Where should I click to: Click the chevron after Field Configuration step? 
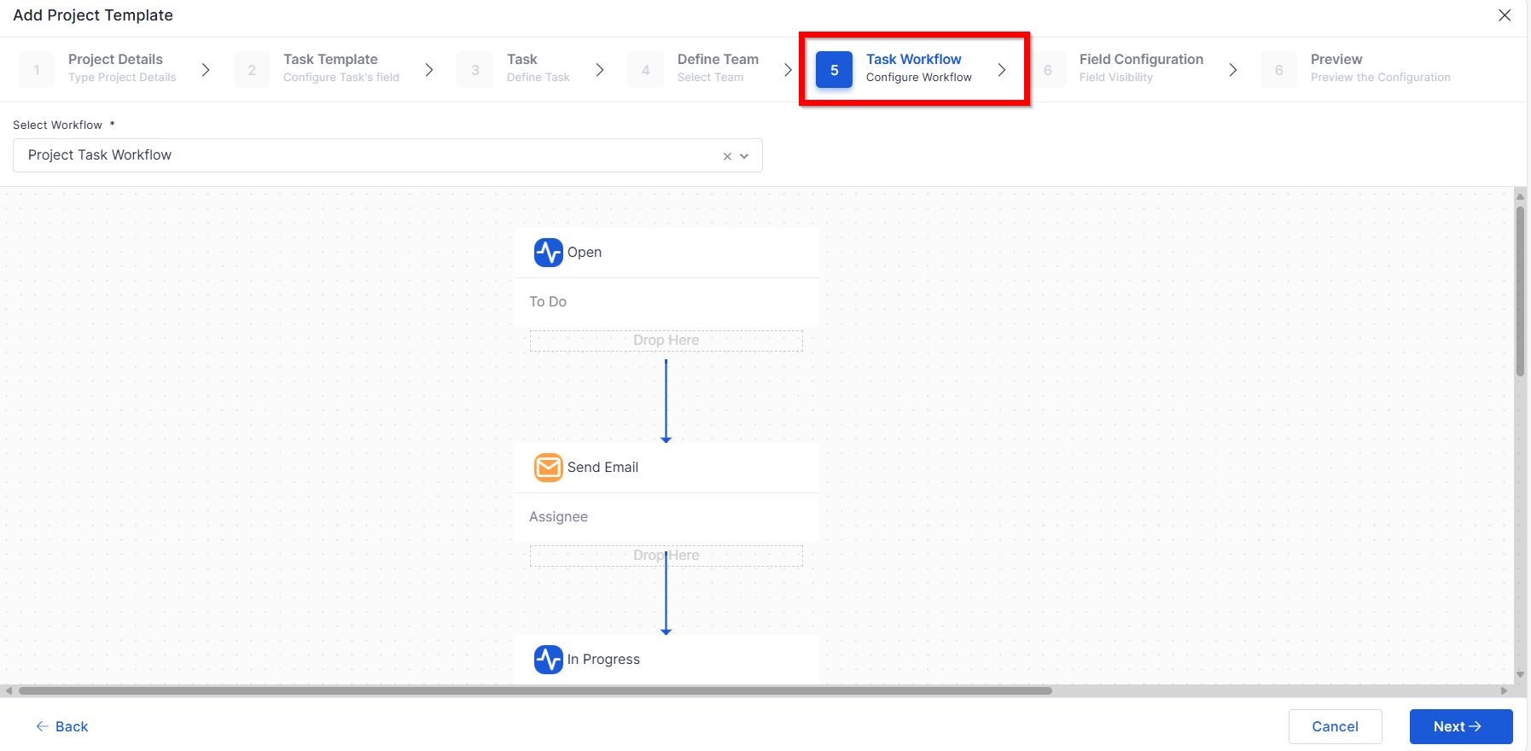pyautogui.click(x=1233, y=70)
